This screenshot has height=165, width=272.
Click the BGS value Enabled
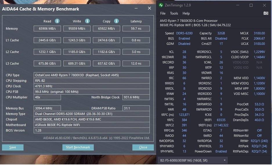click(184, 38)
